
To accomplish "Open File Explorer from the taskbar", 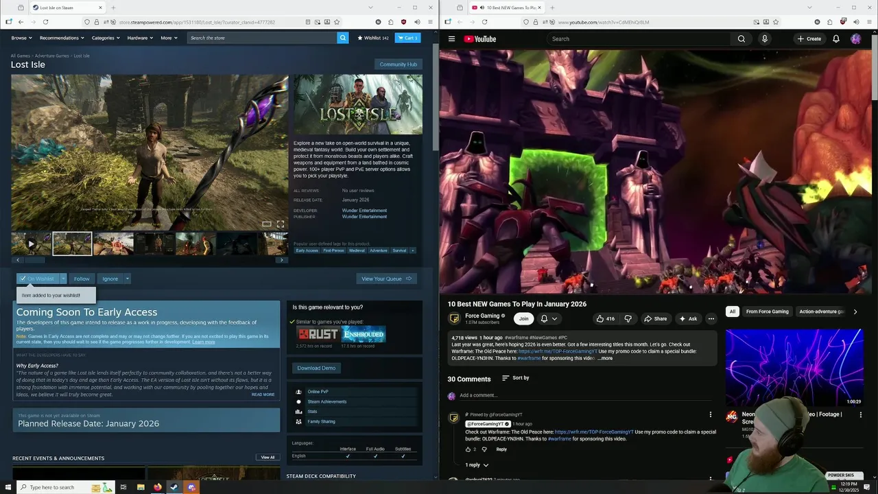I will (141, 487).
